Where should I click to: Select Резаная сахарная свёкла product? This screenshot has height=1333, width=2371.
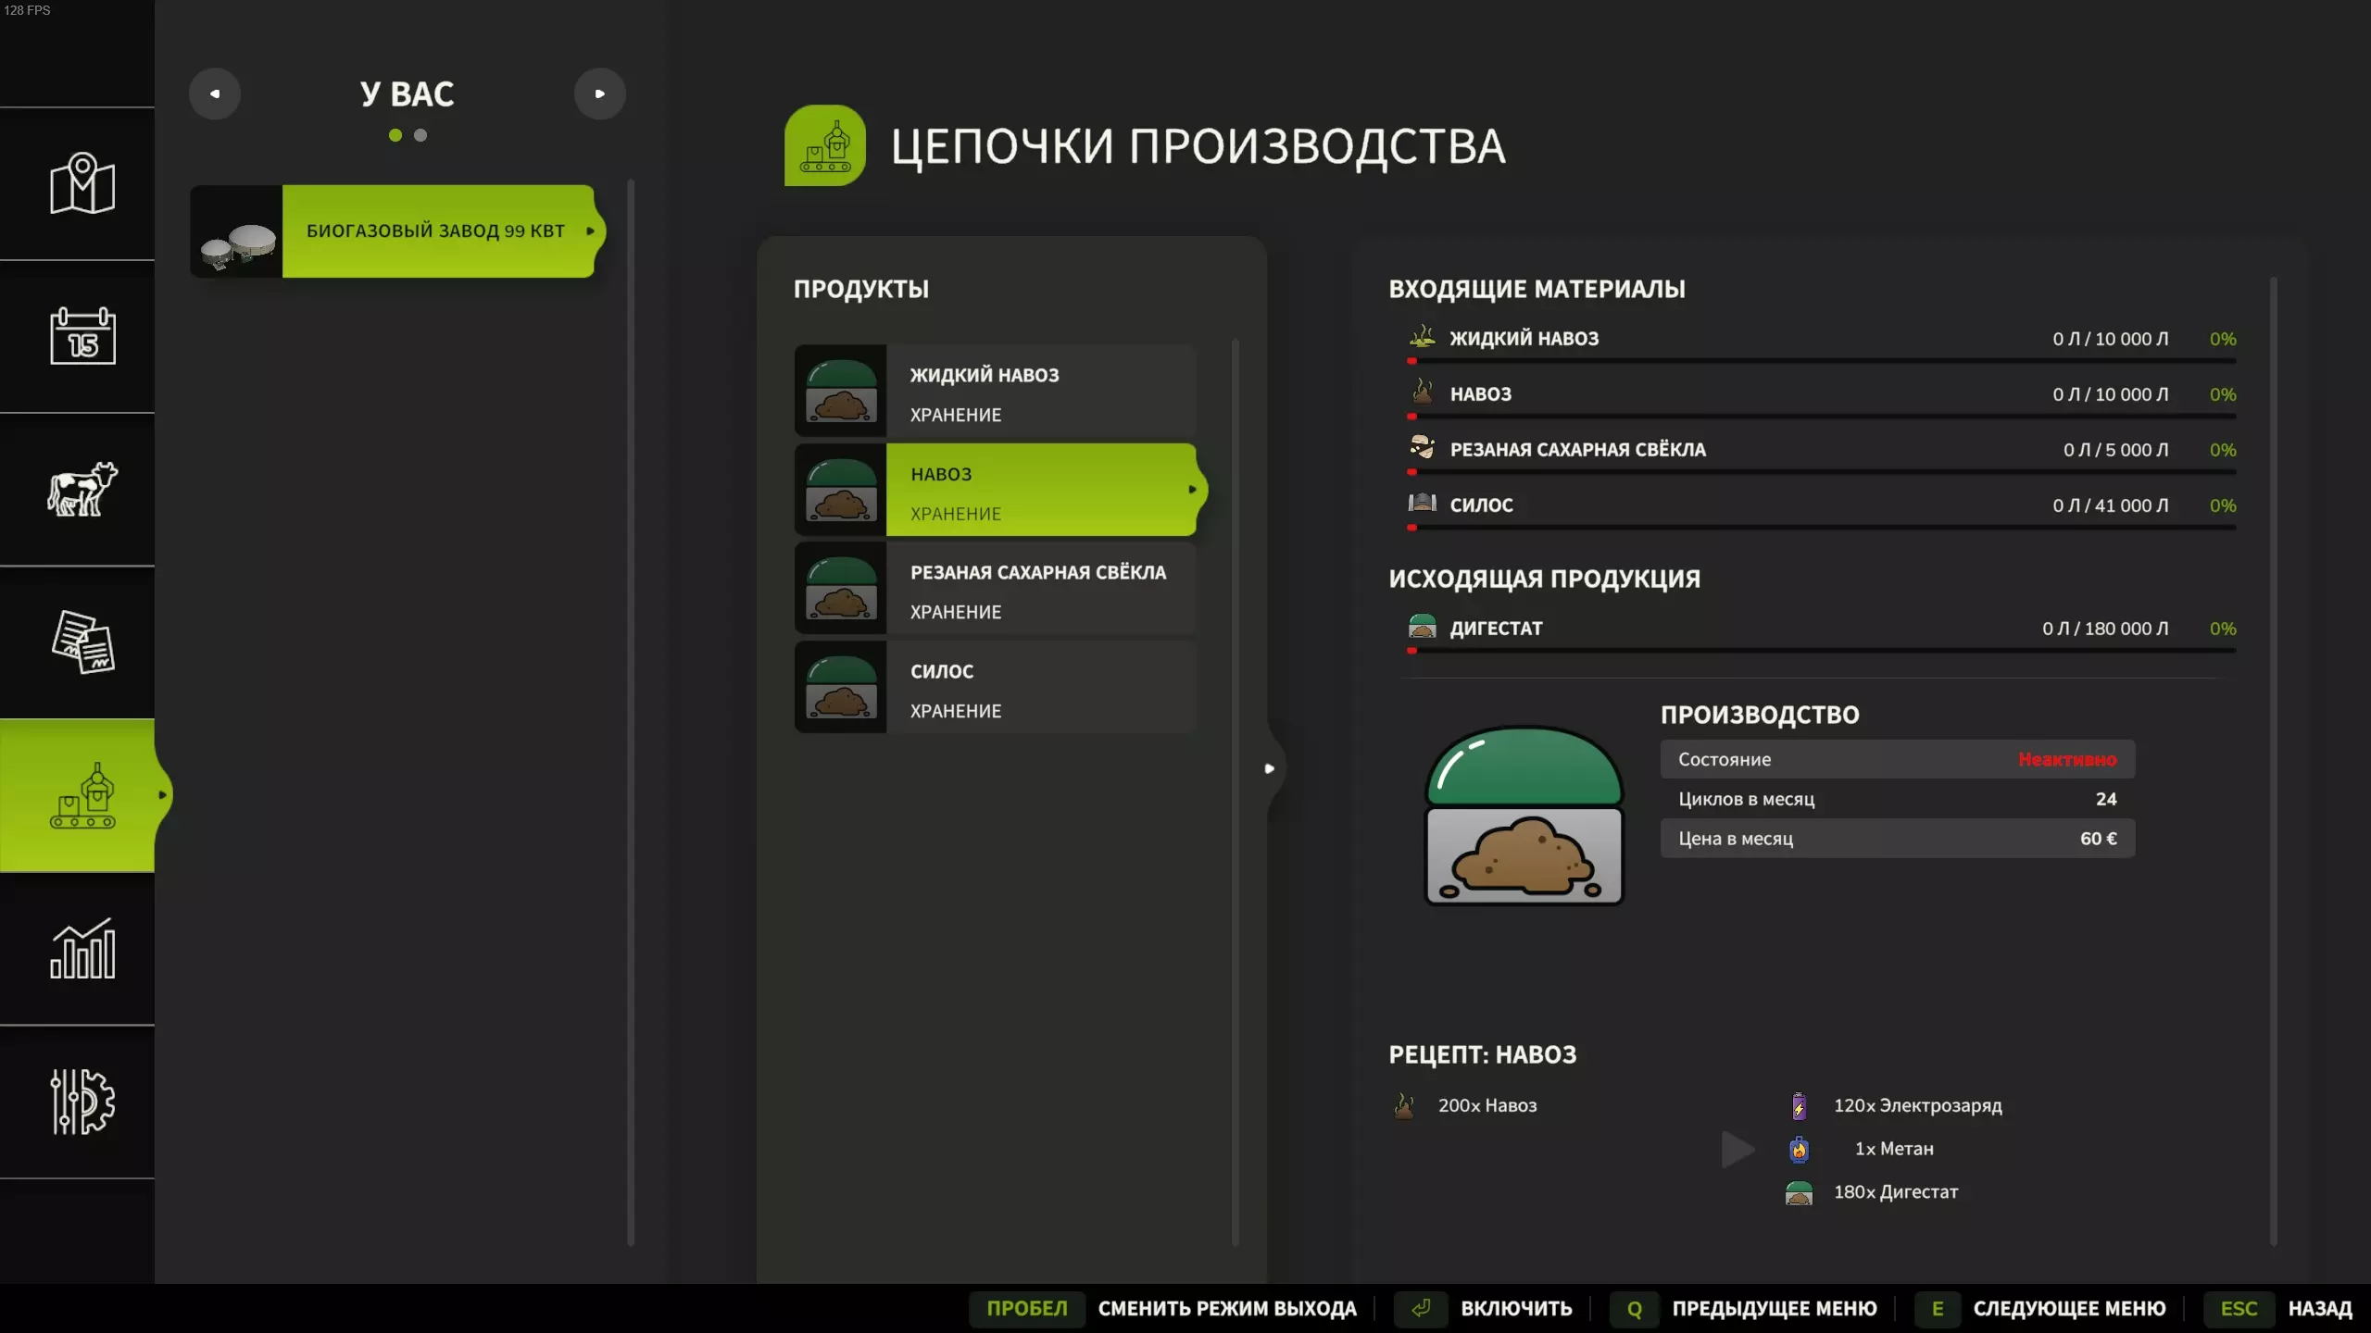[x=996, y=589]
